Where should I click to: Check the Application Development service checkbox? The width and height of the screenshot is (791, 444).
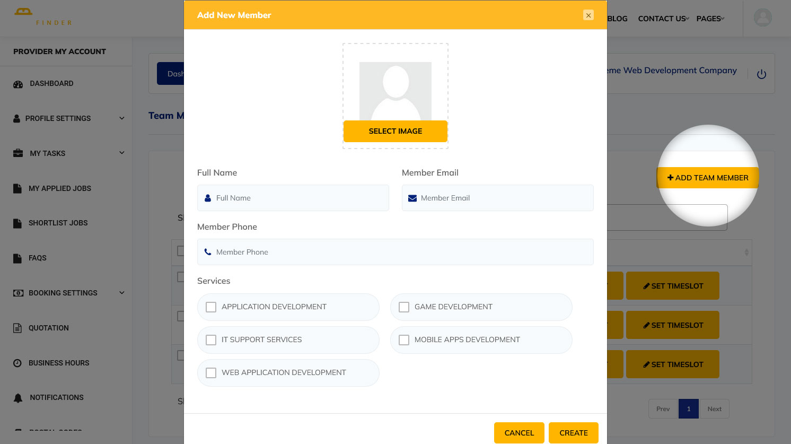211,307
